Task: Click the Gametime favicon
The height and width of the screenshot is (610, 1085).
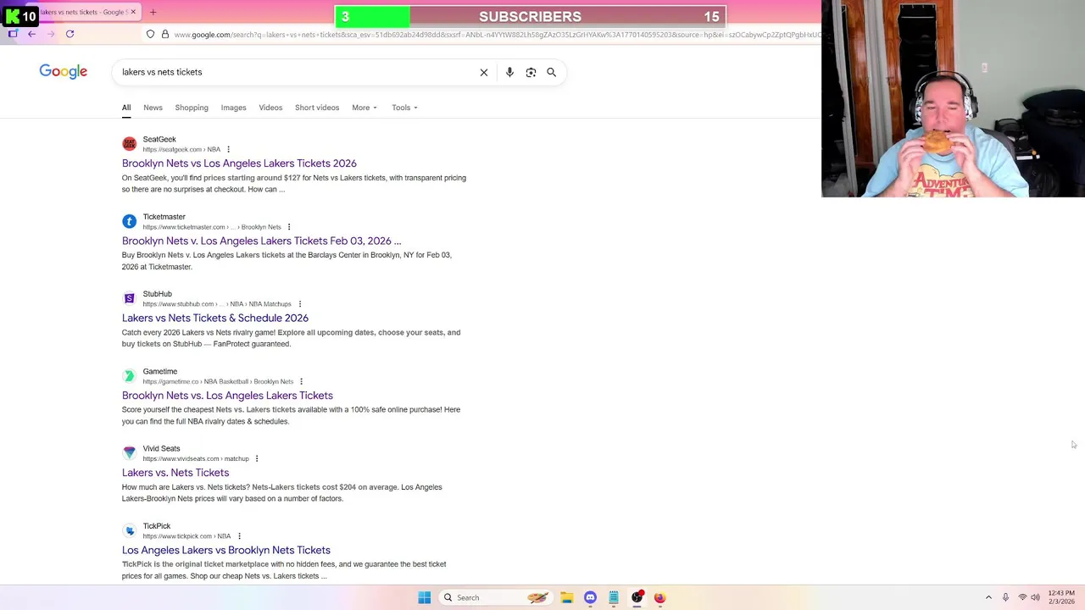Action: pyautogui.click(x=129, y=376)
